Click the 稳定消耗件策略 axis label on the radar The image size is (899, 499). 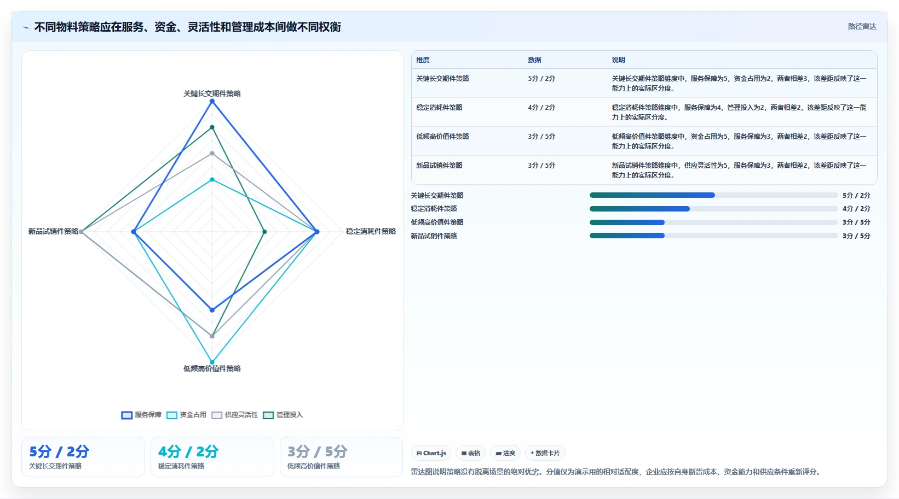[371, 231]
